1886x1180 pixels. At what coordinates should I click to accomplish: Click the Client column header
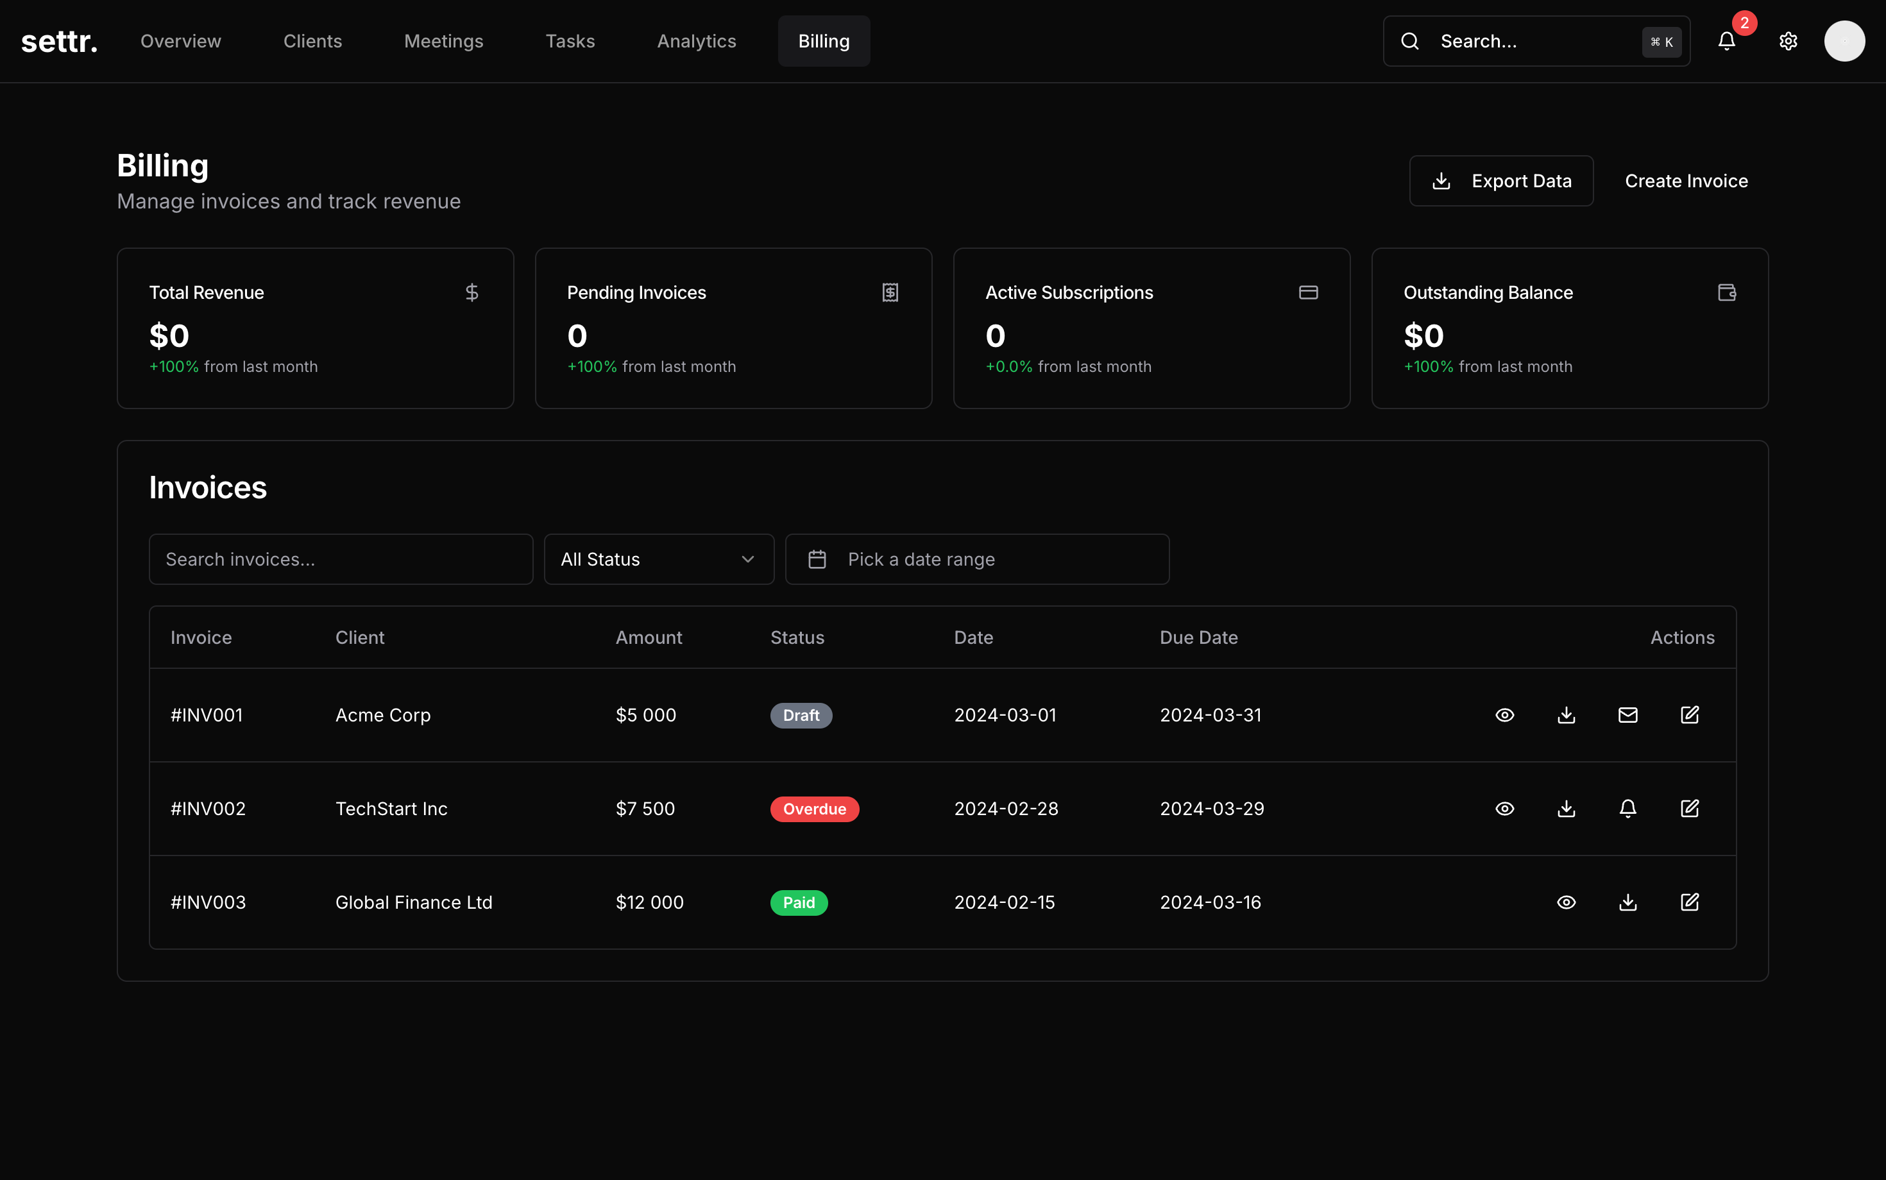[x=360, y=637]
